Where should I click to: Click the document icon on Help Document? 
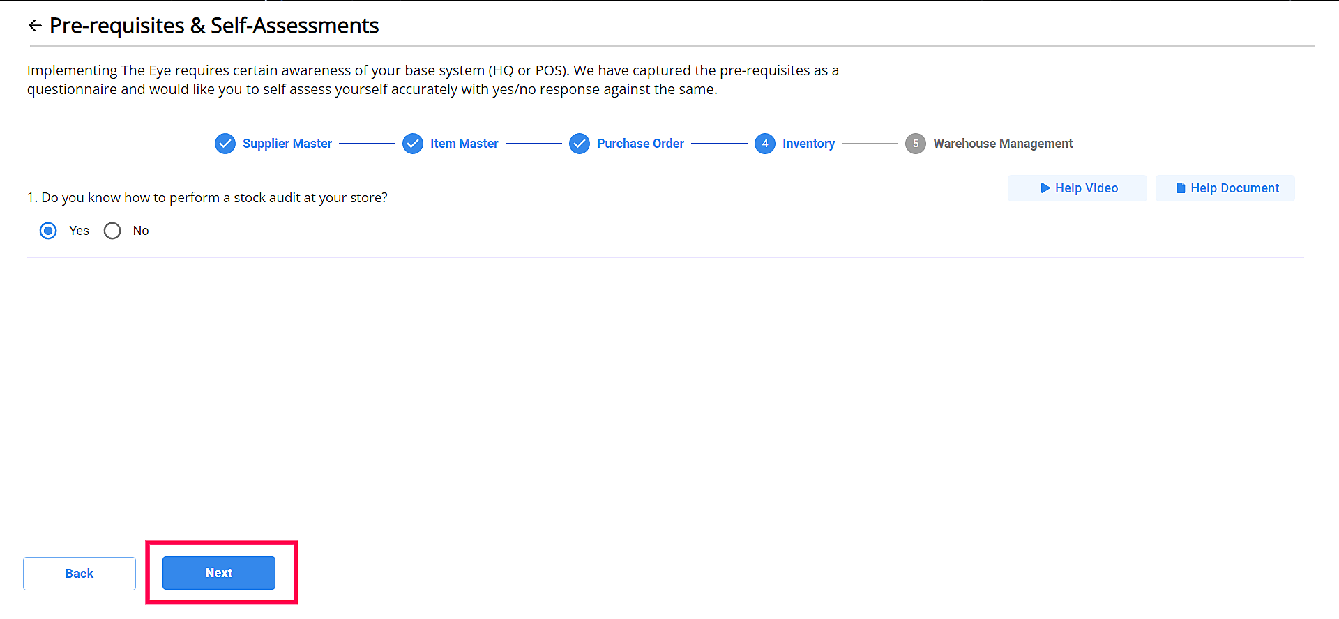[1181, 188]
